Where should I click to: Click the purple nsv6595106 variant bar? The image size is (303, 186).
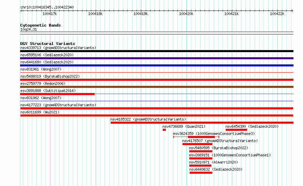coord(157,58)
